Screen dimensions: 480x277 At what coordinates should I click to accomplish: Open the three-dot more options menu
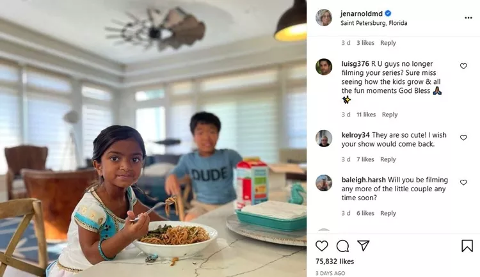[x=468, y=18]
